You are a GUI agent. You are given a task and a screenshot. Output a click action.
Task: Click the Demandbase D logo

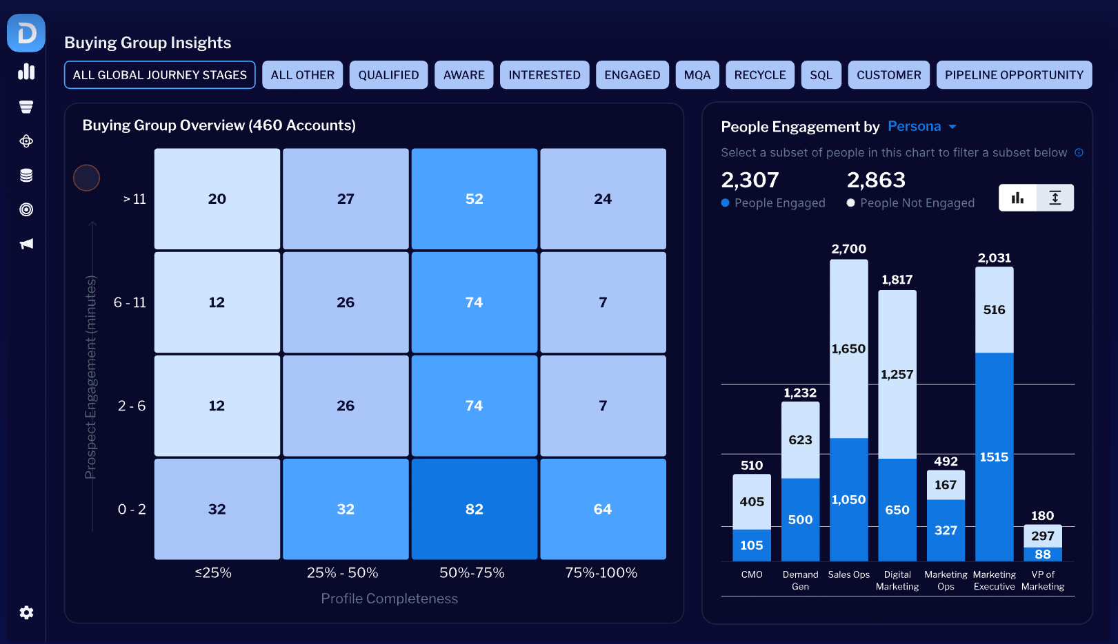tap(26, 33)
